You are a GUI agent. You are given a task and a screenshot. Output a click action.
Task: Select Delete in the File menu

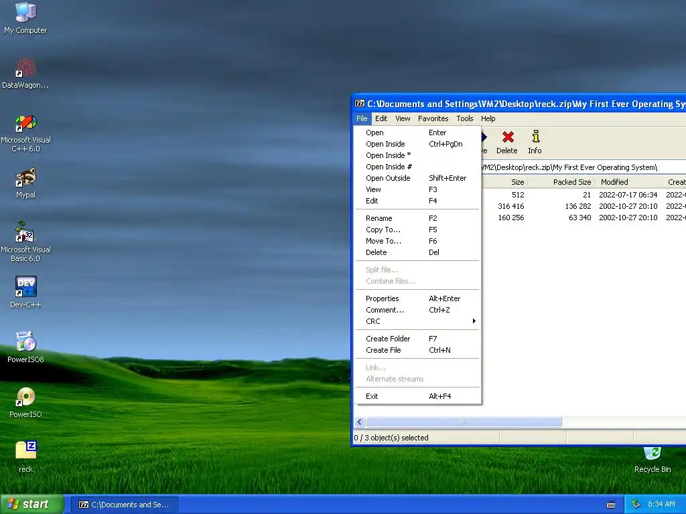(x=417, y=252)
